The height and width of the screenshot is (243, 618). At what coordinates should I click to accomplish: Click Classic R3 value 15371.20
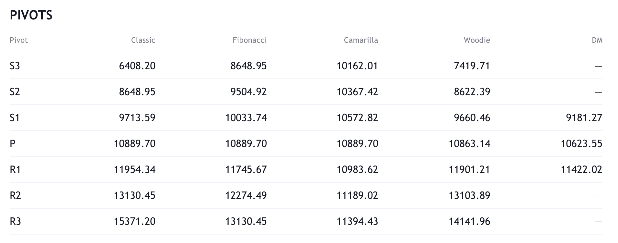click(x=134, y=221)
